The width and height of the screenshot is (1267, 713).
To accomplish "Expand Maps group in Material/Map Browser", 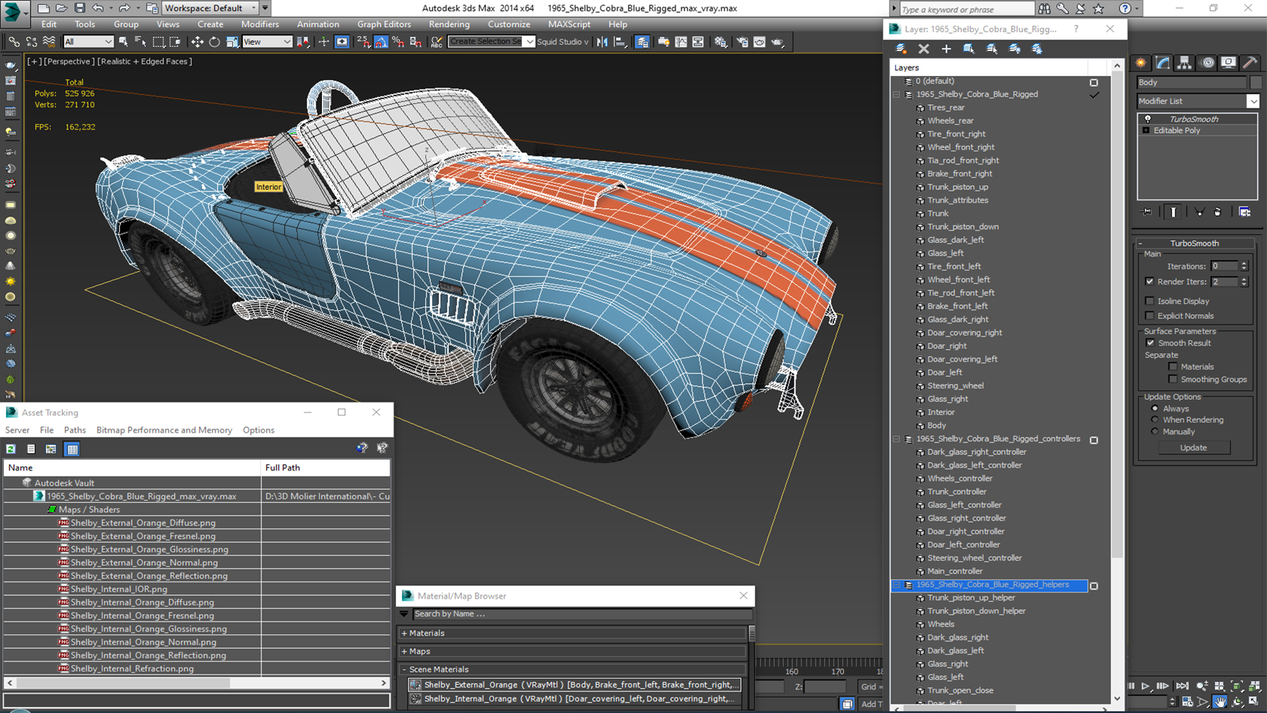I will pyautogui.click(x=404, y=652).
